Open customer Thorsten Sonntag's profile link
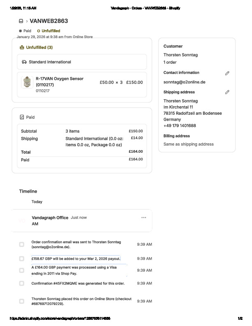Screen dimensions: 252x326 point(175,55)
